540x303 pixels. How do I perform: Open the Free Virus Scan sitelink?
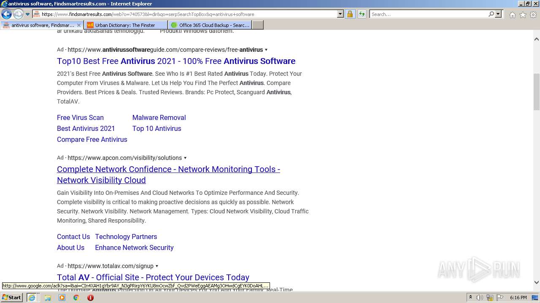(x=80, y=117)
